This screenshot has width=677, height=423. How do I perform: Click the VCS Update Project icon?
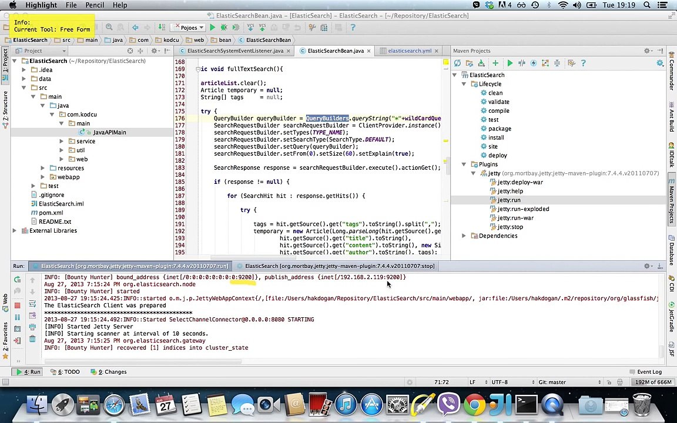250,28
